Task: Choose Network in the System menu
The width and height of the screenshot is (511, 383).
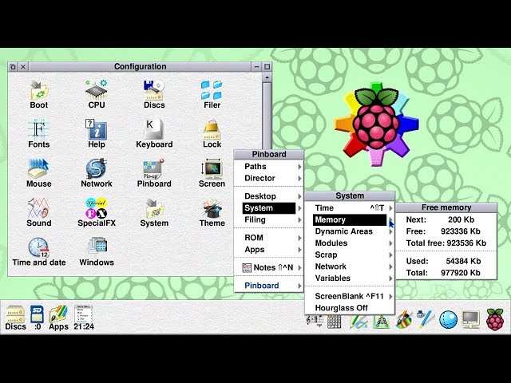Action: 350,267
